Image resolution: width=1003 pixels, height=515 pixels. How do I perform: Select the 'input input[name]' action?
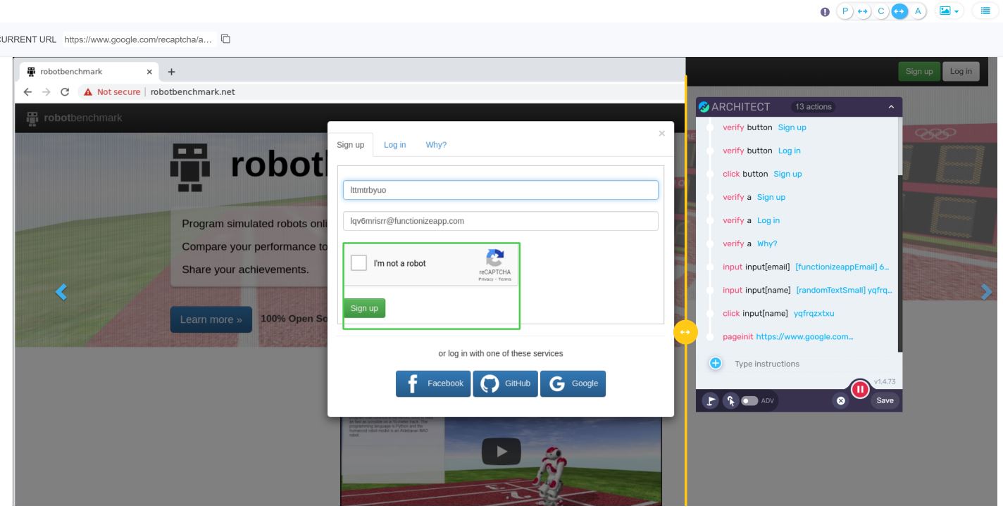(807, 291)
